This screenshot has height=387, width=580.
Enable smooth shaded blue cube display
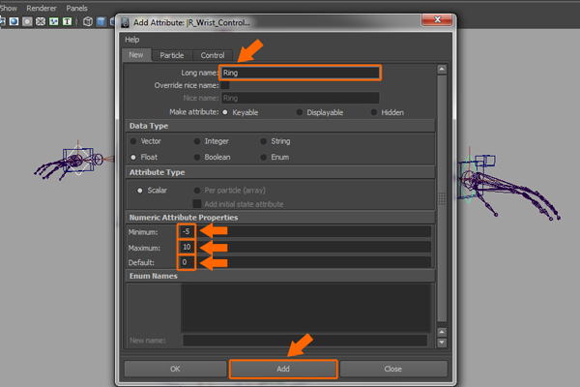[x=101, y=21]
